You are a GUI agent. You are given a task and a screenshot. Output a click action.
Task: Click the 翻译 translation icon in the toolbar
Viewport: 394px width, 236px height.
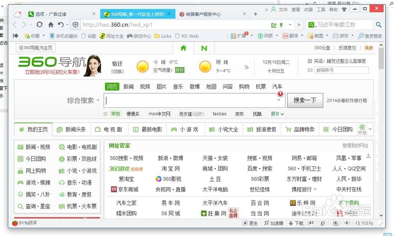[291, 36]
